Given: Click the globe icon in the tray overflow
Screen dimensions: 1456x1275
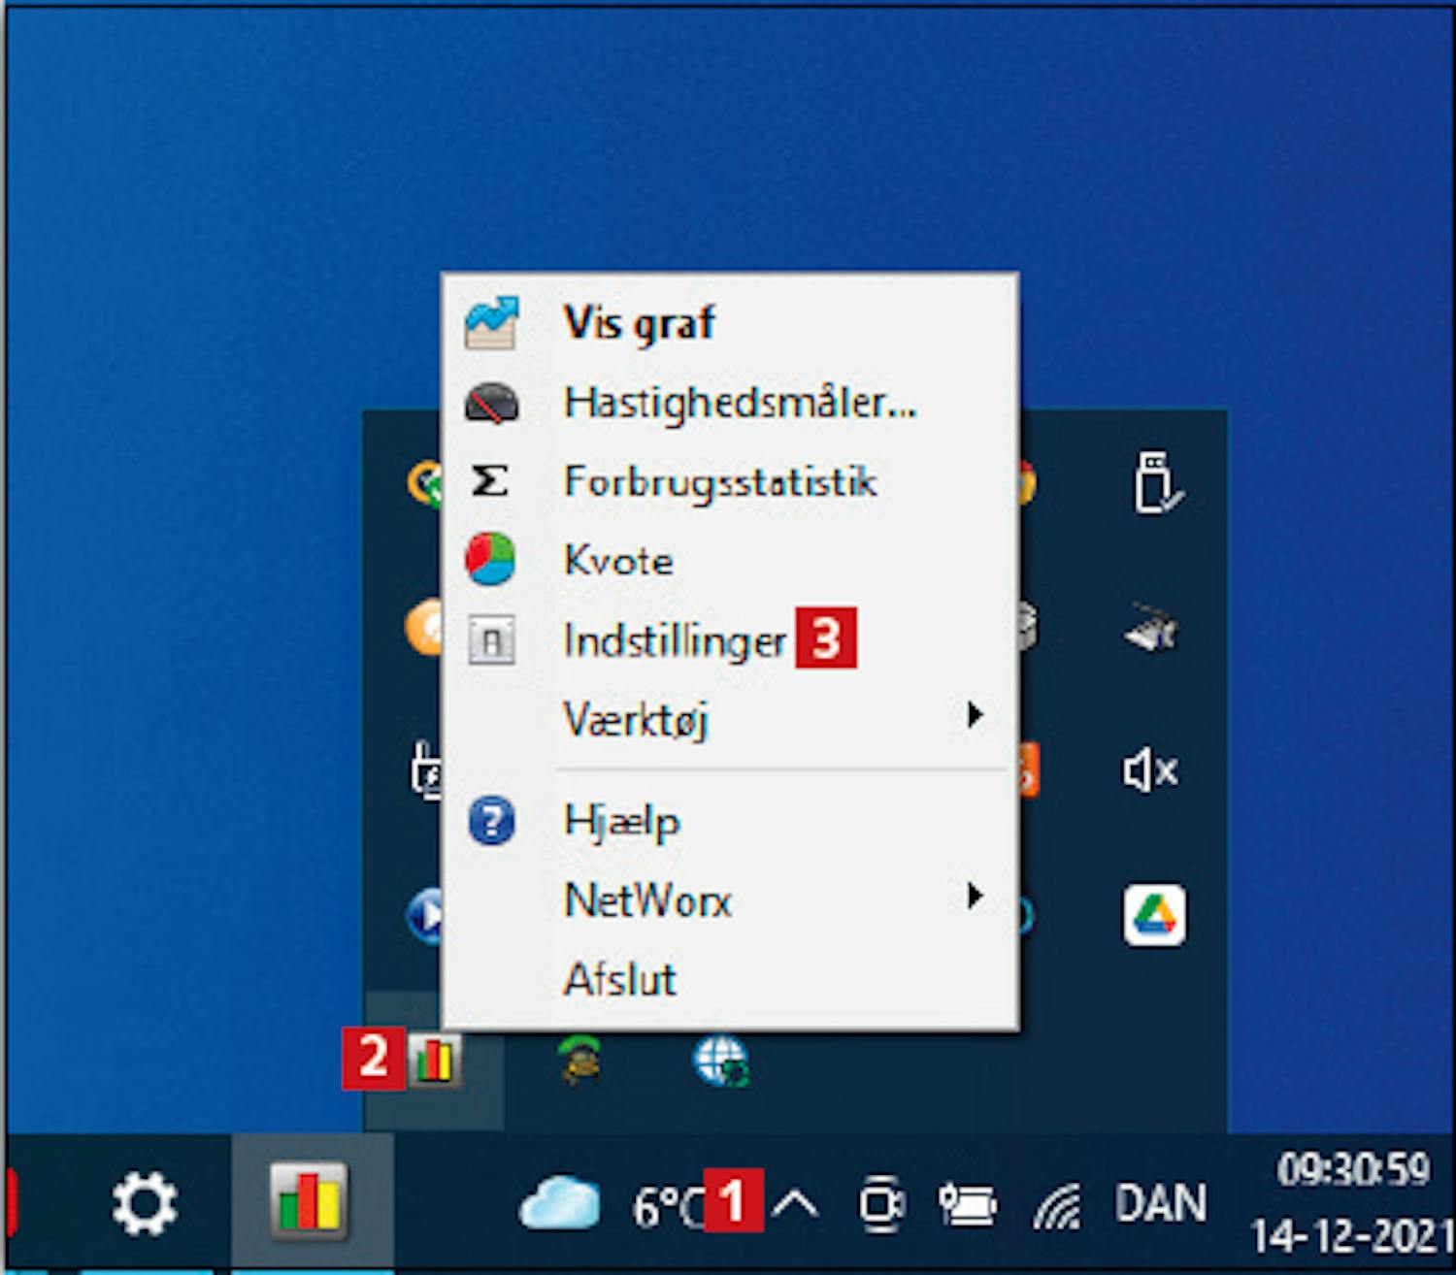Looking at the screenshot, I should 720,1062.
